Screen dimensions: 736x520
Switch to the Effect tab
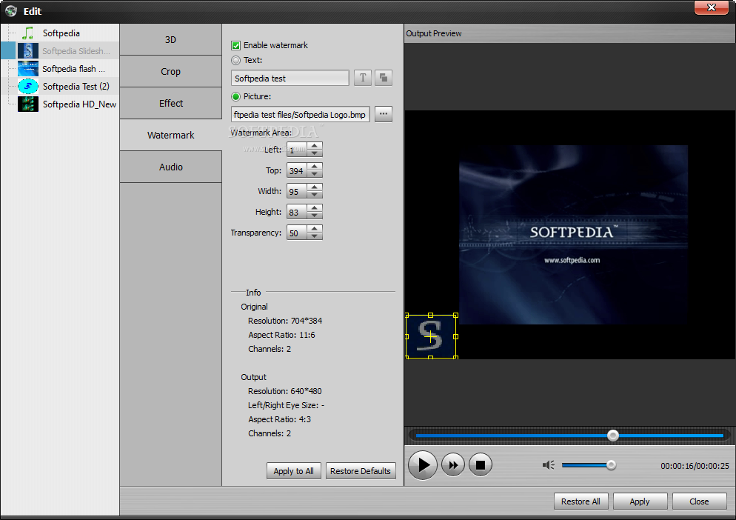click(x=170, y=104)
